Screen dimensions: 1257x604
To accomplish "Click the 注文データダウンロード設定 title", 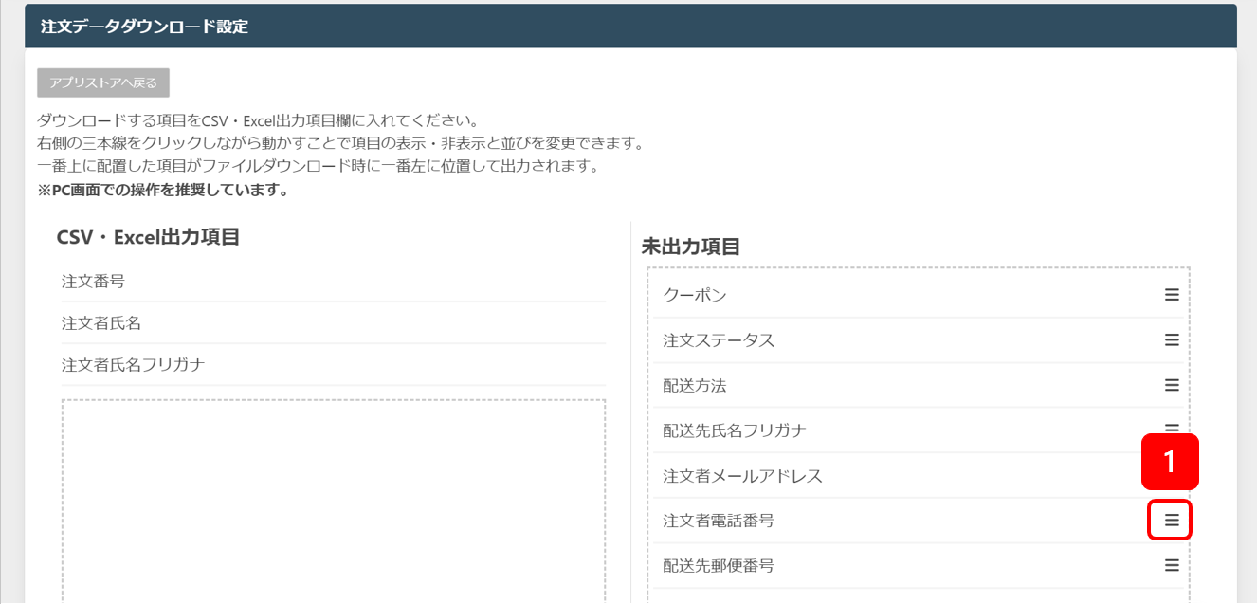I will tap(144, 27).
